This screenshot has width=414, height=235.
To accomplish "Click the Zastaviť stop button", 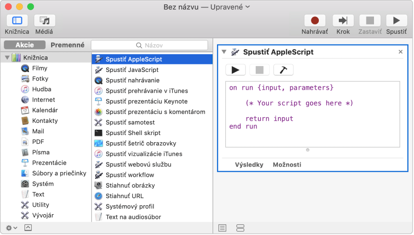I will point(370,21).
